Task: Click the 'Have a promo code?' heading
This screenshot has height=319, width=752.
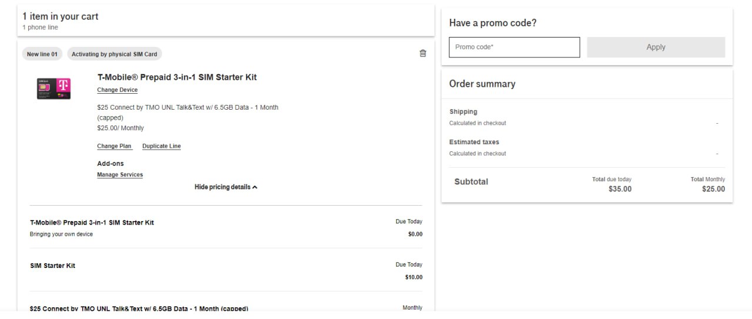Action: (x=493, y=23)
